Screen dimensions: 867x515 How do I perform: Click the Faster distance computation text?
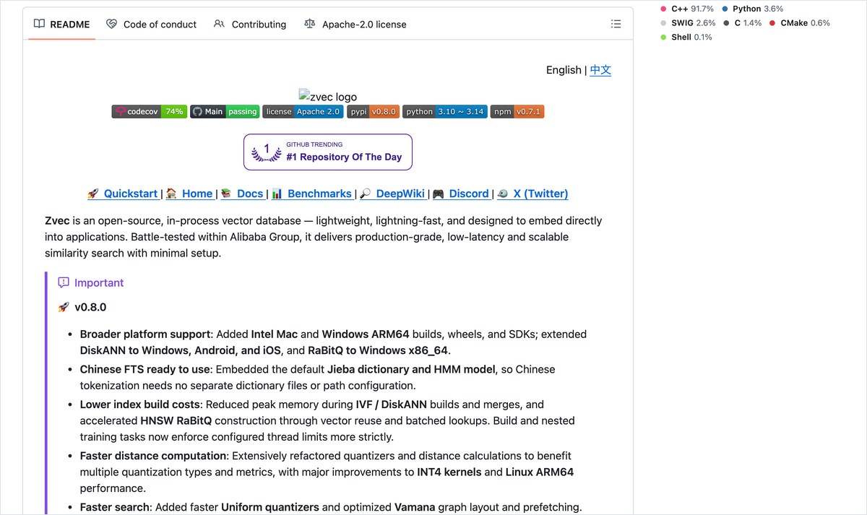(x=153, y=456)
